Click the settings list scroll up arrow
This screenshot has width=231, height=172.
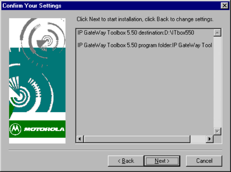[x=217, y=33]
